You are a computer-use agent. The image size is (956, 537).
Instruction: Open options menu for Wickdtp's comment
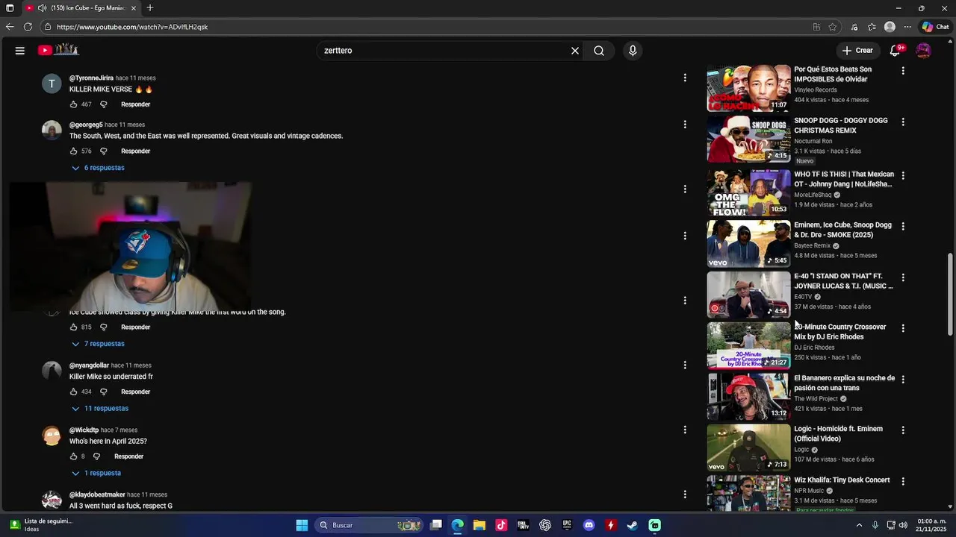pos(685,430)
